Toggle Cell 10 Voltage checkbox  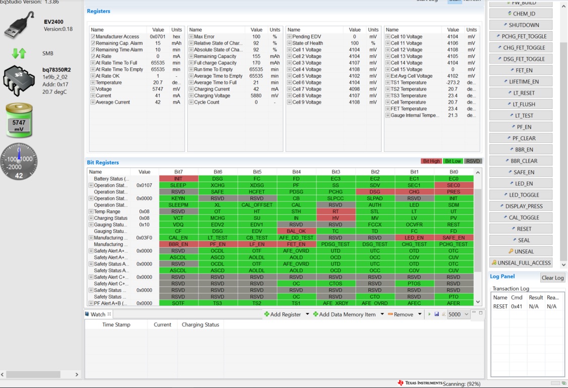click(x=387, y=37)
